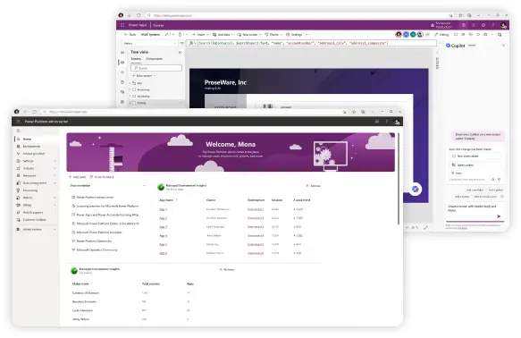521x338 pixels.
Task: Open the more options ellipsis in command bar
Action: click(x=307, y=35)
